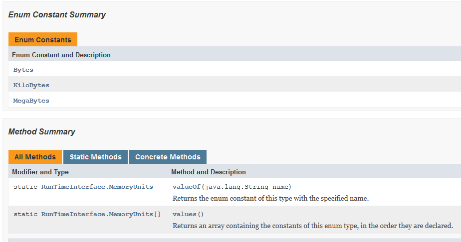
Task: Click the Enum Constant Summary heading
Action: [57, 14]
